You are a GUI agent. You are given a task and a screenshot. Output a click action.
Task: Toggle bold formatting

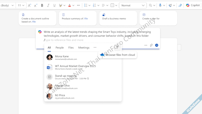pyautogui.click(x=42, y=5)
